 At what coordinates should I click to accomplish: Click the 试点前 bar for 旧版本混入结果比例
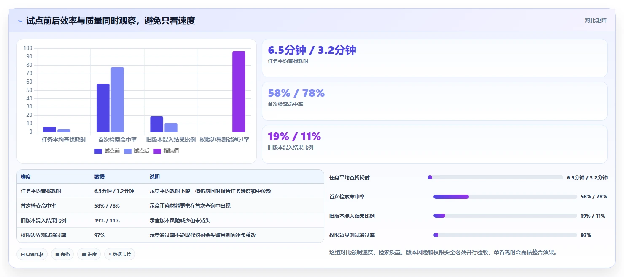[x=156, y=124]
